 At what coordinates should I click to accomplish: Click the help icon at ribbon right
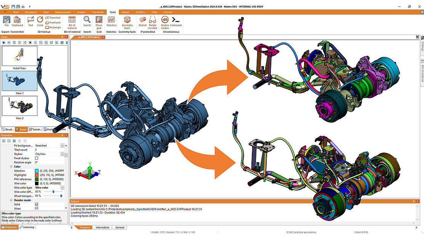tap(422, 12)
